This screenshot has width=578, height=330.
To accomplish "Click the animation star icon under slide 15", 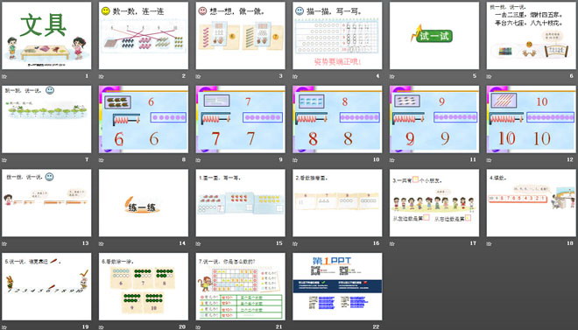I will click(198, 244).
